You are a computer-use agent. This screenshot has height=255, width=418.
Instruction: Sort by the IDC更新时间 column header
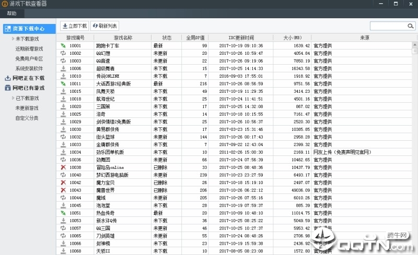(x=241, y=38)
